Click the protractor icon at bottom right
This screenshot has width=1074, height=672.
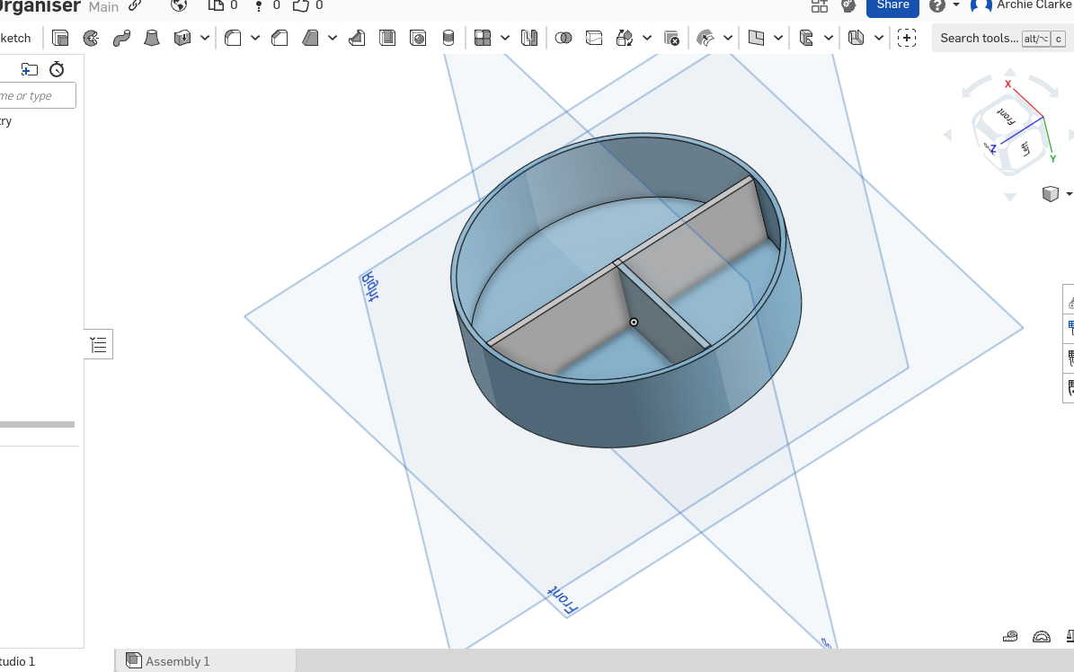coord(1041,636)
